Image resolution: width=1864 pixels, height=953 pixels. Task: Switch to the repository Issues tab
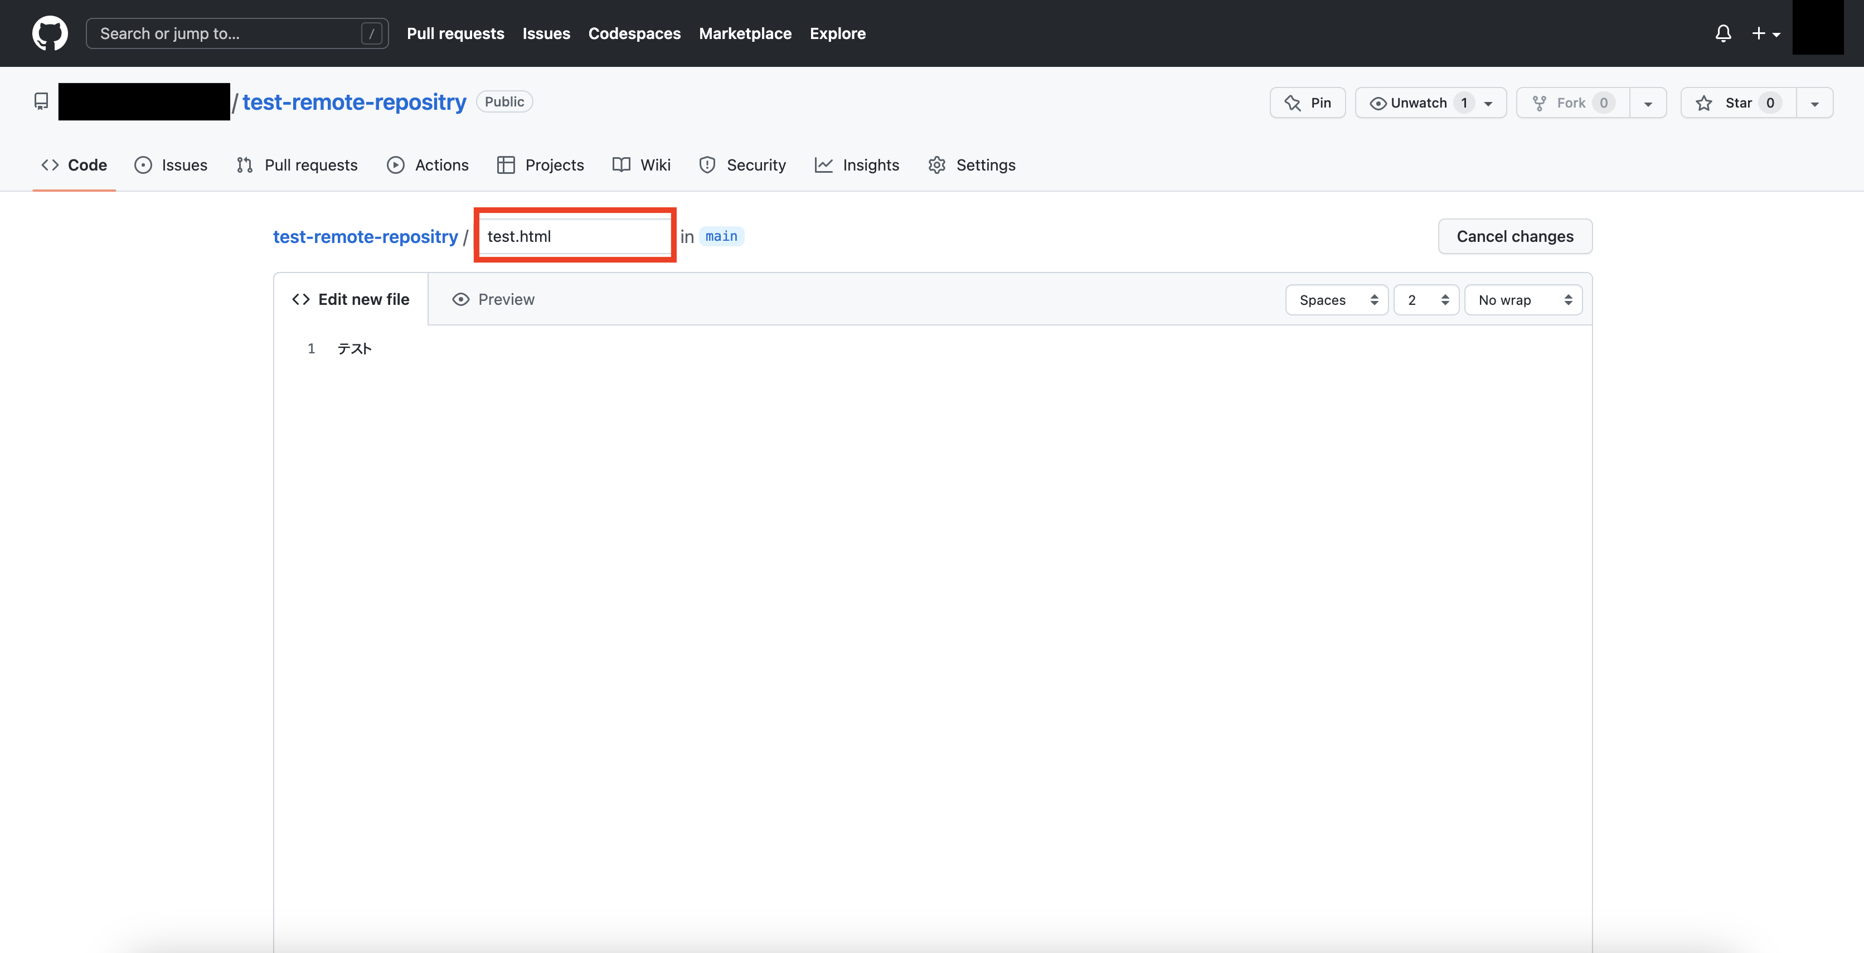click(171, 165)
